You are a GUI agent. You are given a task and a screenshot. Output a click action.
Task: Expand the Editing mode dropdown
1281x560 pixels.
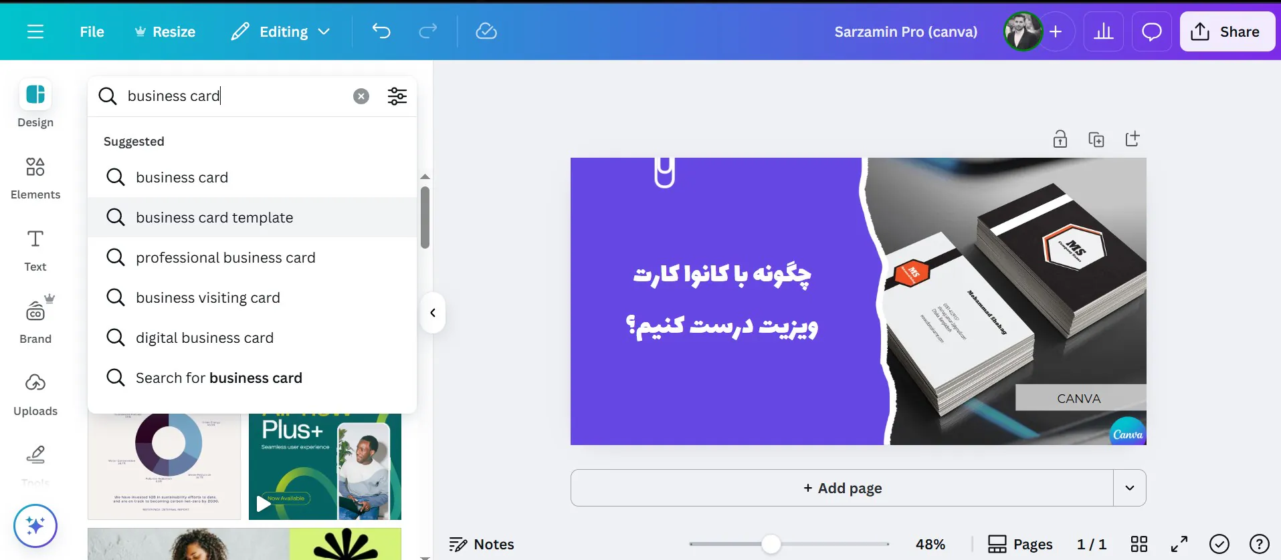(x=281, y=31)
